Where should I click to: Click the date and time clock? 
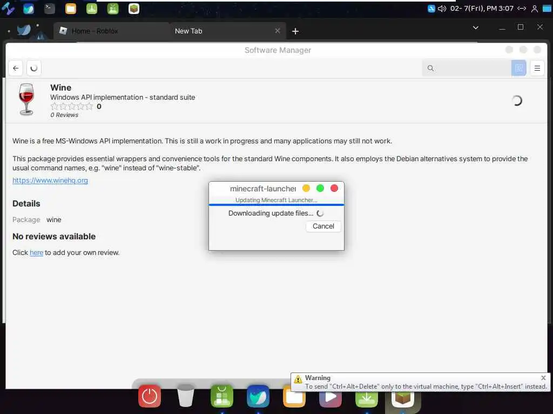tap(482, 8)
